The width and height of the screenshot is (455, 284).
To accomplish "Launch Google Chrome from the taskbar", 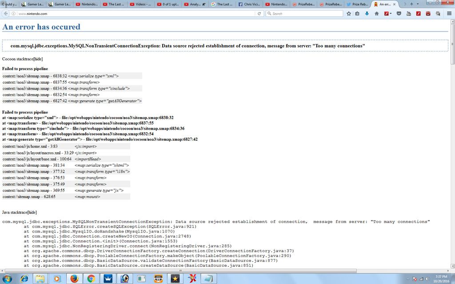I will tap(91, 279).
